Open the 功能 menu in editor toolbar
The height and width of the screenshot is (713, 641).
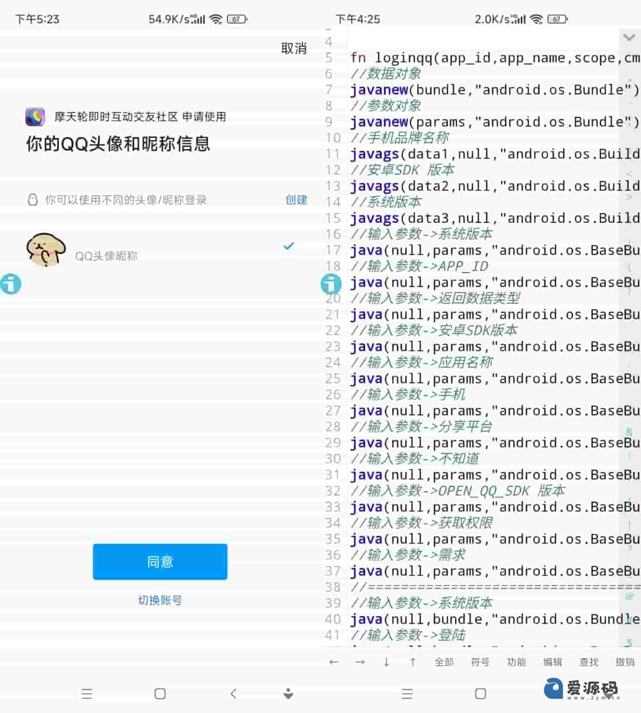click(x=517, y=662)
